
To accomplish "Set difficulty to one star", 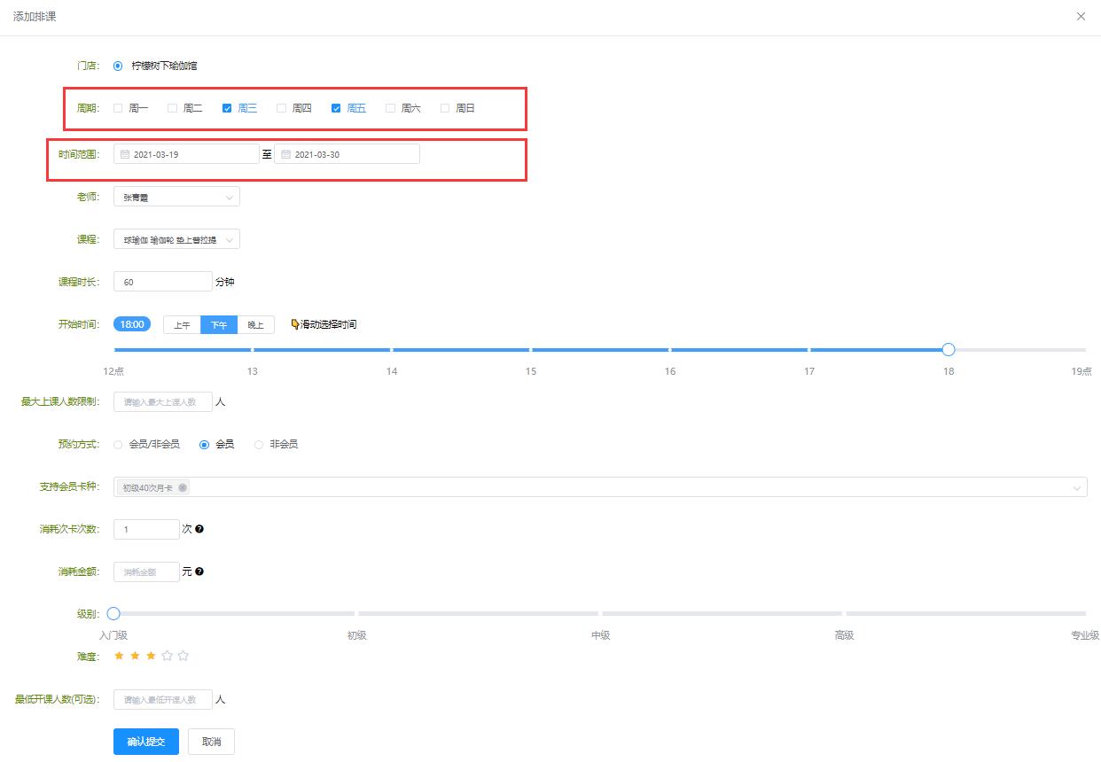I will (x=119, y=656).
